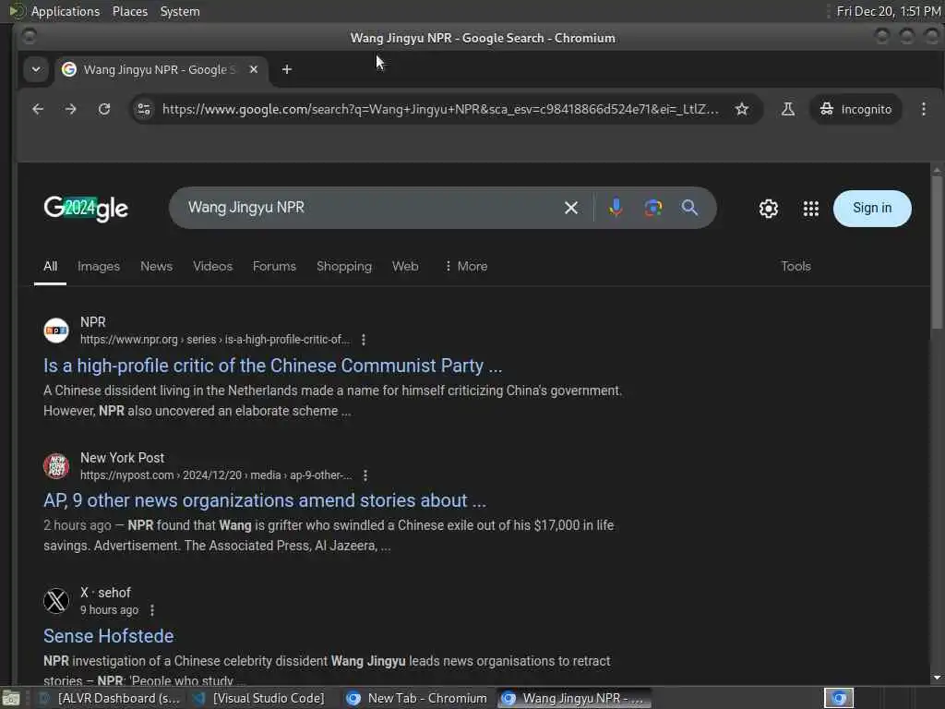Click the npr.org result URL text
The height and width of the screenshot is (709, 945).
pos(214,340)
